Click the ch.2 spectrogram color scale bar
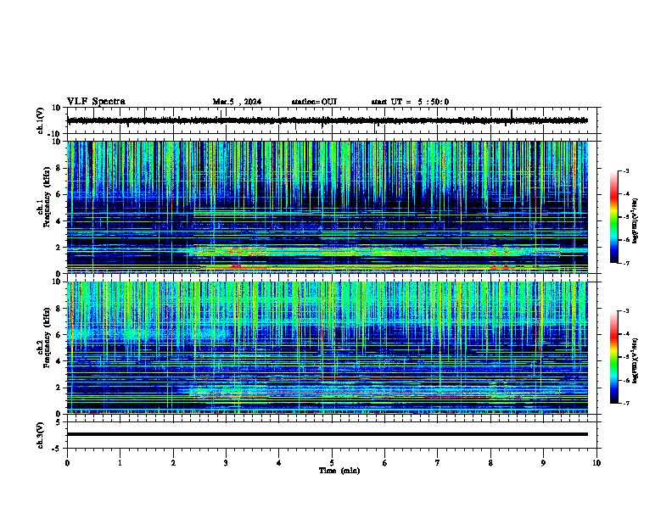The width and height of the screenshot is (672, 519). (614, 357)
